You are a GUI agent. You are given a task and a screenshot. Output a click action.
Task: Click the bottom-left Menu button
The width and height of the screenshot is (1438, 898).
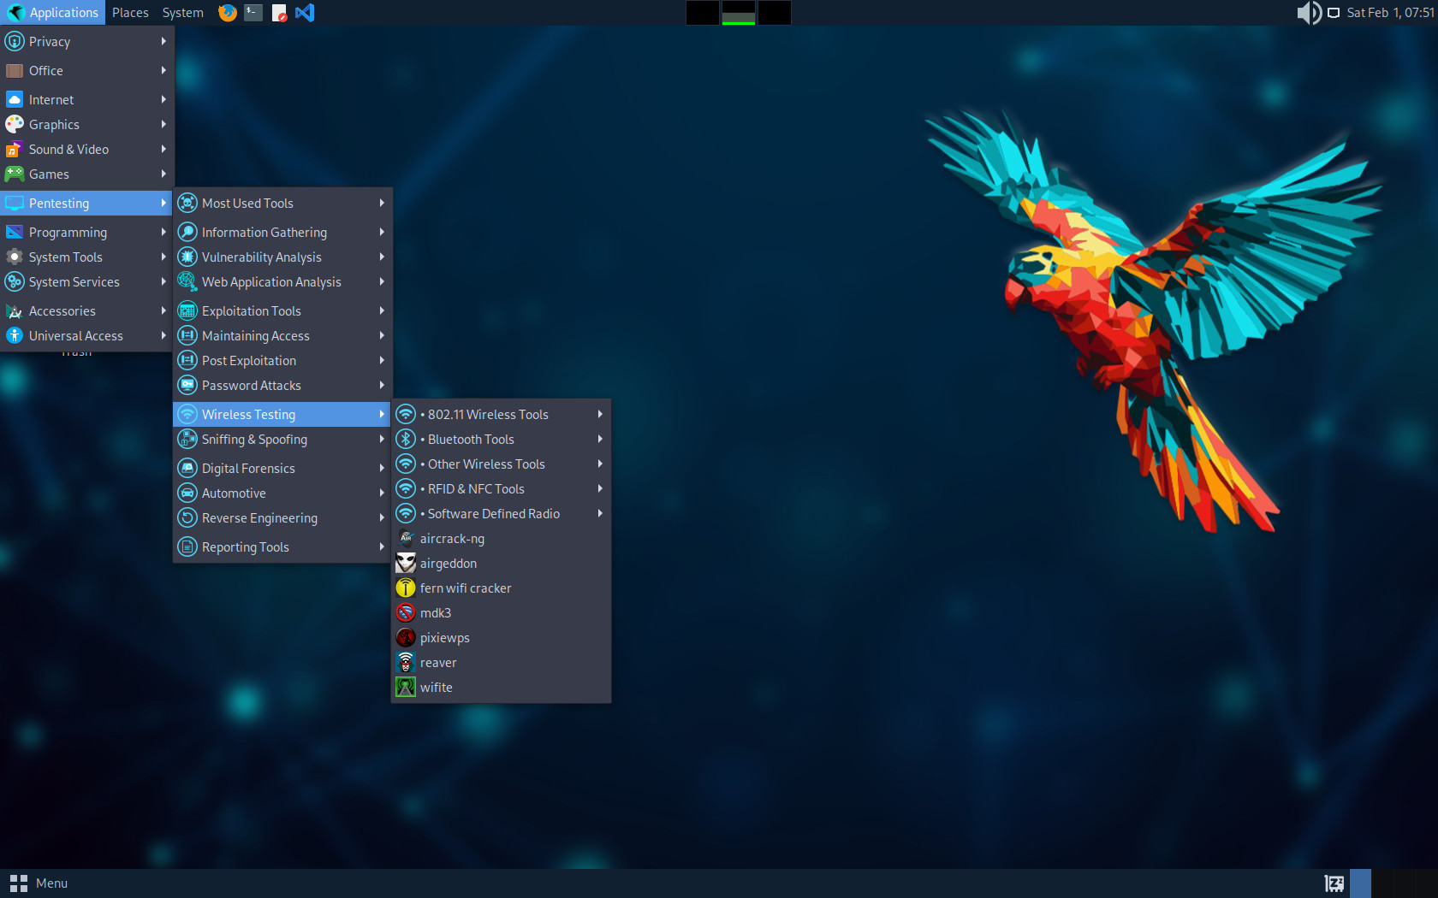click(39, 883)
